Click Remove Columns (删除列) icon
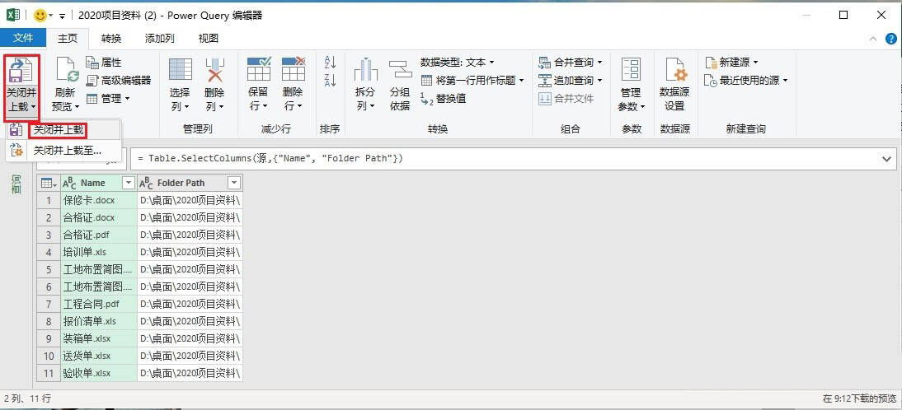 click(x=214, y=70)
